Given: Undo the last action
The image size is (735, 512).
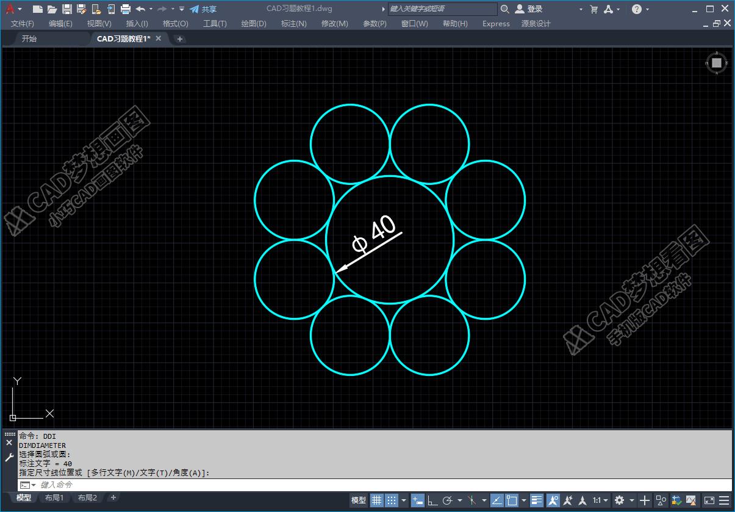Looking at the screenshot, I should [x=140, y=9].
